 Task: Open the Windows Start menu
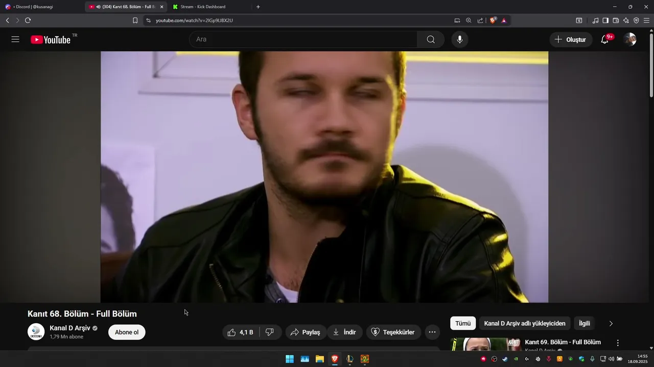coord(290,359)
